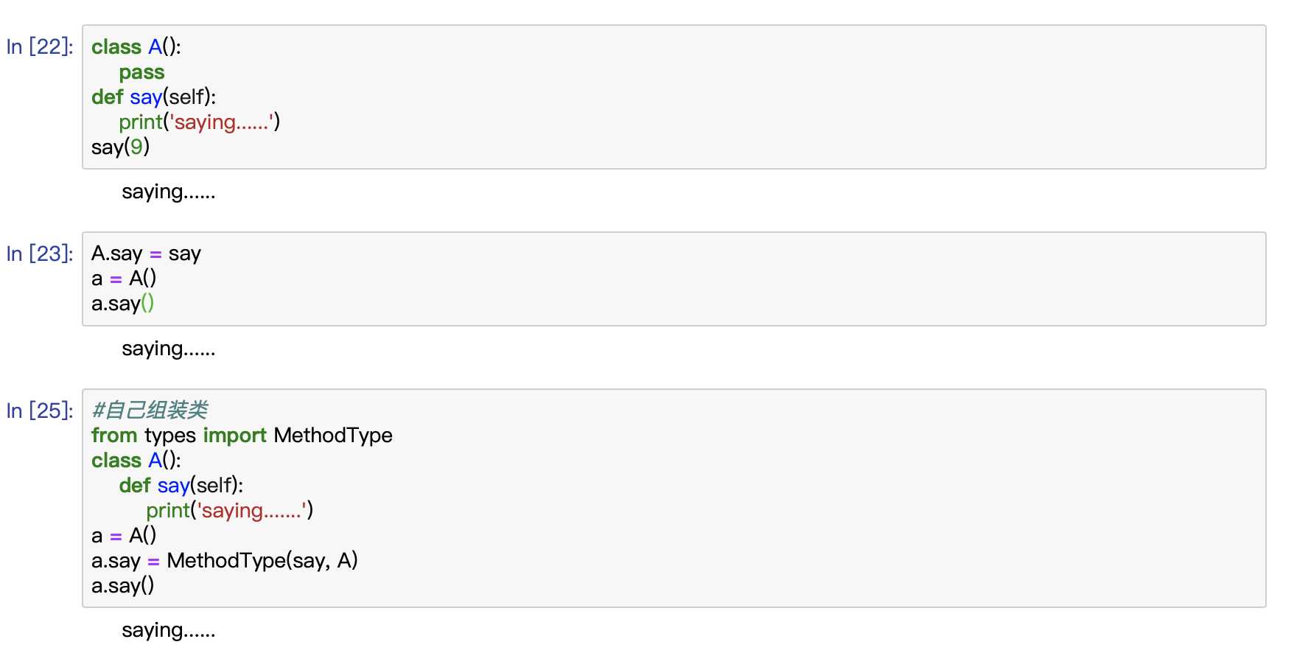Place cursor on 'A.say = say' line
1294x653 pixels.
pyautogui.click(x=146, y=254)
